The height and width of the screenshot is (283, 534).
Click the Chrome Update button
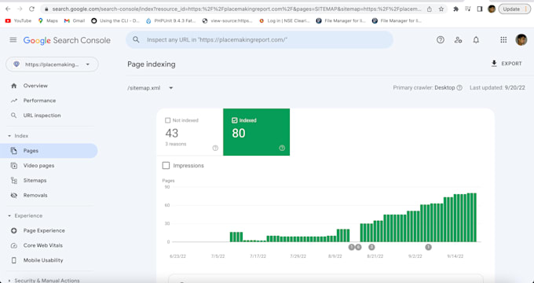pyautogui.click(x=514, y=9)
